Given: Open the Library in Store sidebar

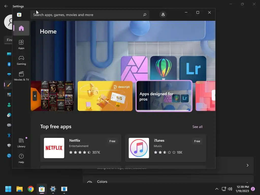Looking at the screenshot, I should 21,143.
